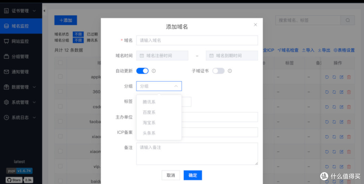Focus the 请输入域名 input field
This screenshot has width=364, height=184.
coord(197,40)
